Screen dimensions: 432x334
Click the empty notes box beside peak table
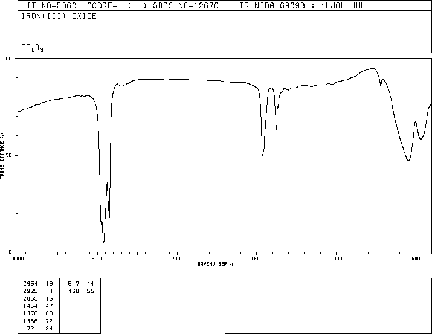[x=328, y=306]
